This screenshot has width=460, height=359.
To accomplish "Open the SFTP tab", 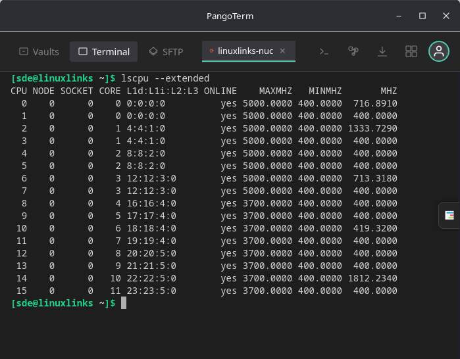I will pyautogui.click(x=166, y=52).
